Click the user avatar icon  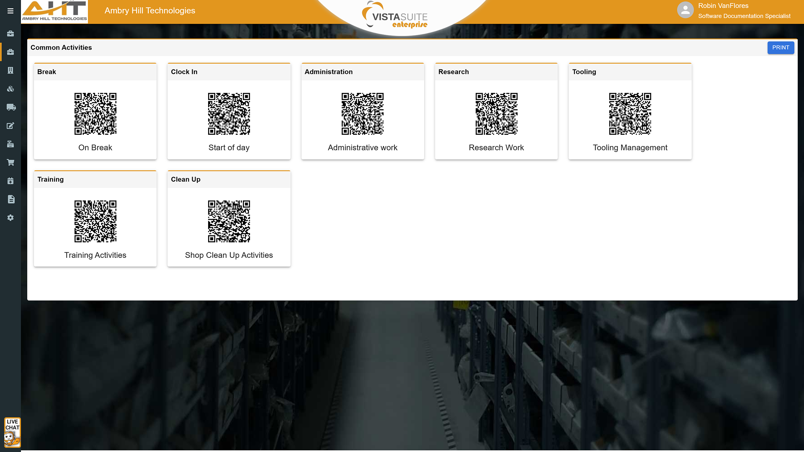pos(685,10)
